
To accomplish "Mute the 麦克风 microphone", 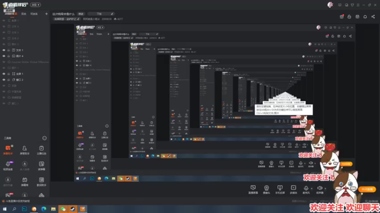I will pyautogui.click(x=306, y=190).
